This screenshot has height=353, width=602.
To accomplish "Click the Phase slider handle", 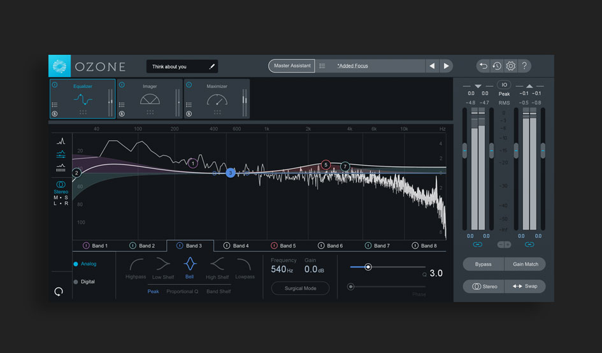I will [x=350, y=287].
